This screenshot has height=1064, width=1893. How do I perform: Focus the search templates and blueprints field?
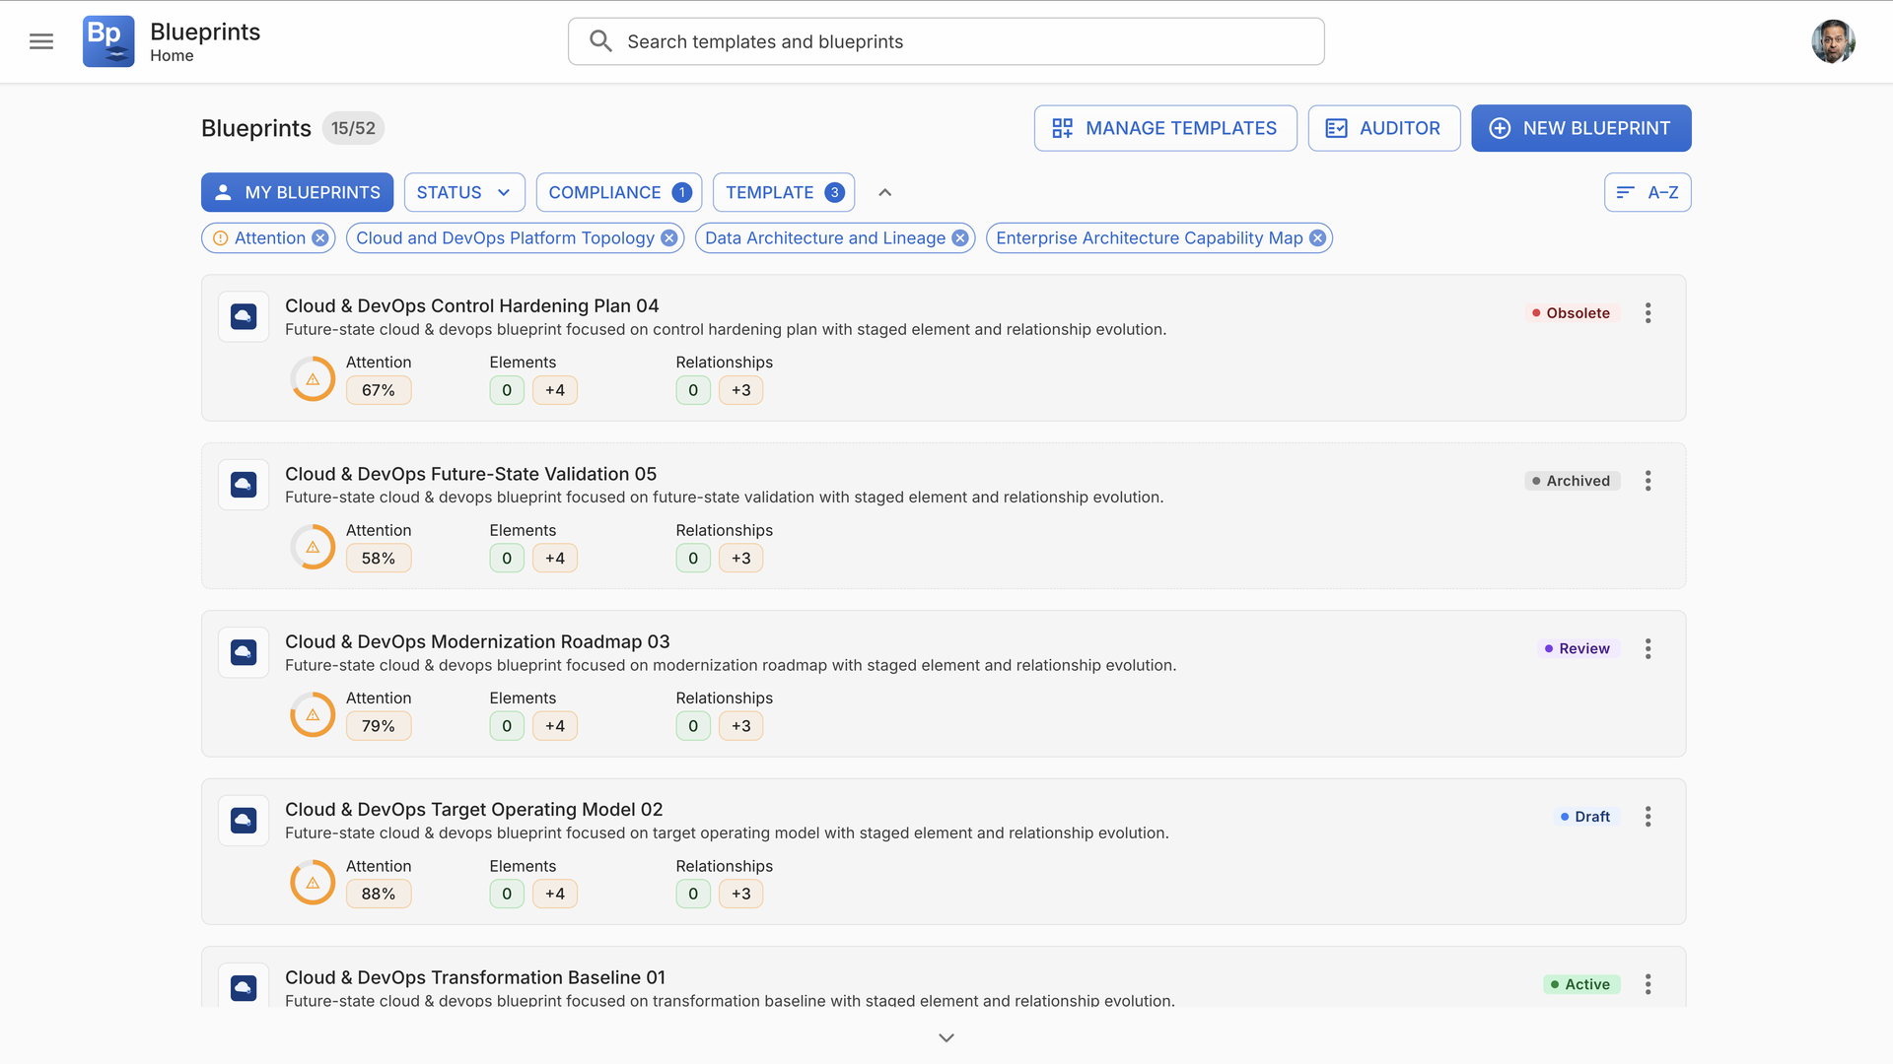point(945,41)
